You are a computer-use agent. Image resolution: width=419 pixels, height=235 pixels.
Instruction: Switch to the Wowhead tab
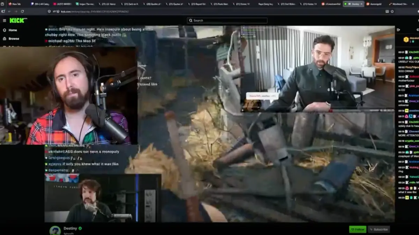399,4
